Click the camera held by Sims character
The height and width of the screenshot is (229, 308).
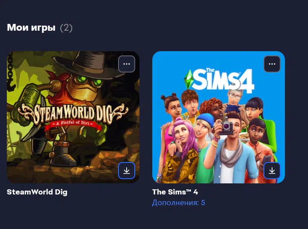click(226, 126)
